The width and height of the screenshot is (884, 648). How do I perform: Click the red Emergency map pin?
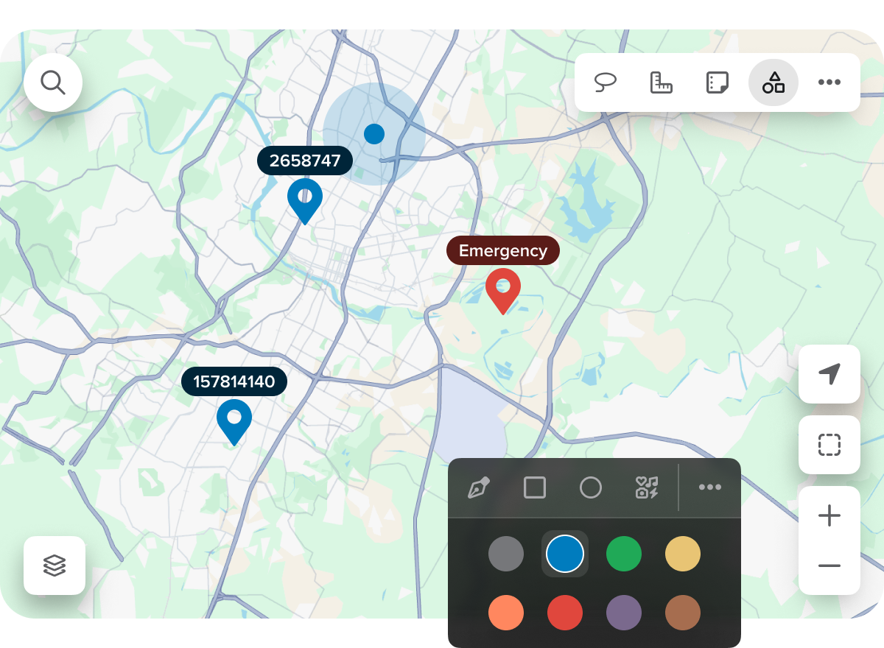(x=503, y=289)
